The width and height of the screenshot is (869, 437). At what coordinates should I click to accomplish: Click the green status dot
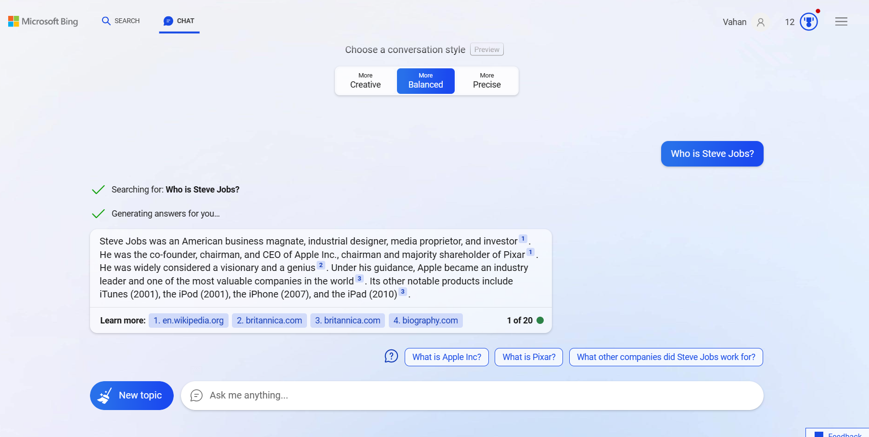pos(540,321)
